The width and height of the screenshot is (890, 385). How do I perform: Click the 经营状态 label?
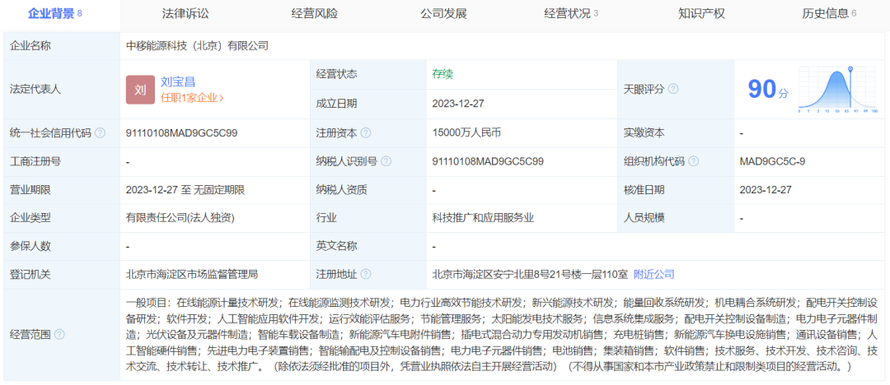click(336, 74)
